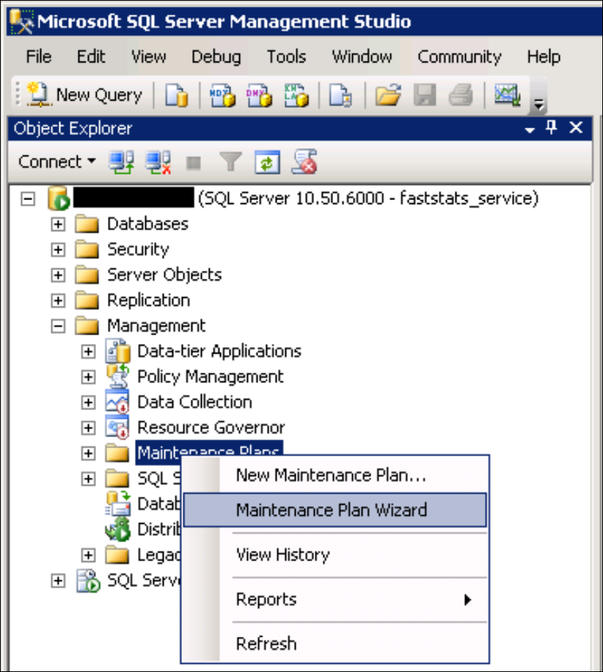The image size is (603, 672).
Task: Expand the Security folder
Action: 58,249
